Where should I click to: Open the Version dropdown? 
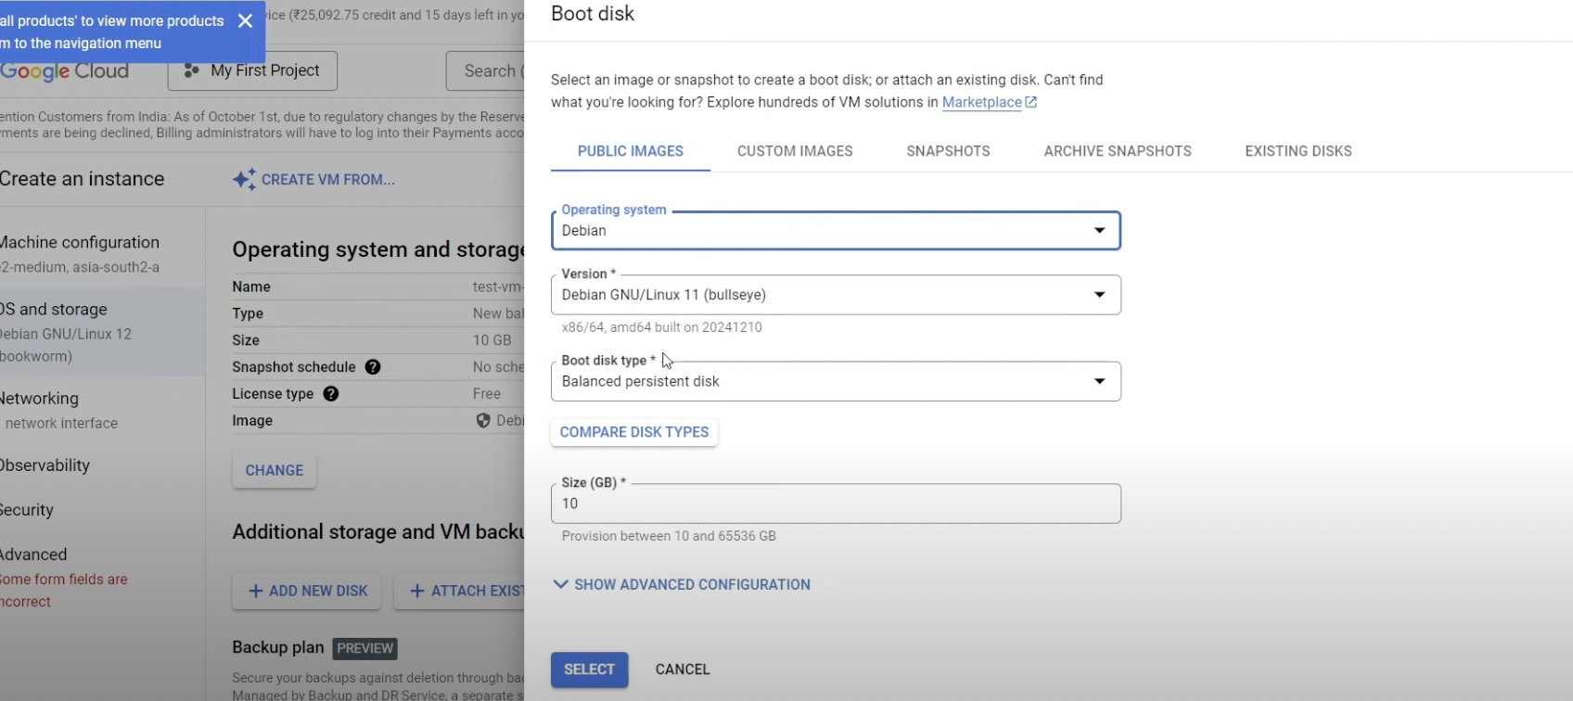point(835,295)
